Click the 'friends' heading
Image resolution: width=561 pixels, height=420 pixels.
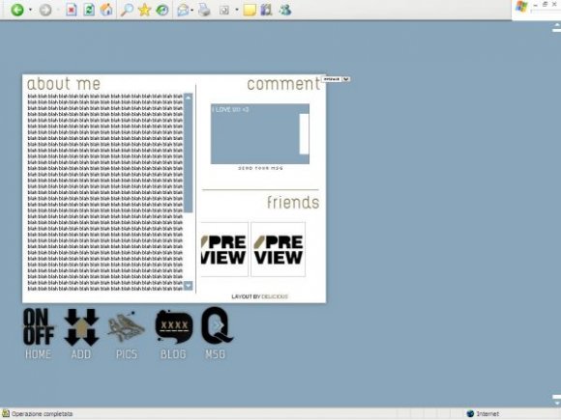293,202
